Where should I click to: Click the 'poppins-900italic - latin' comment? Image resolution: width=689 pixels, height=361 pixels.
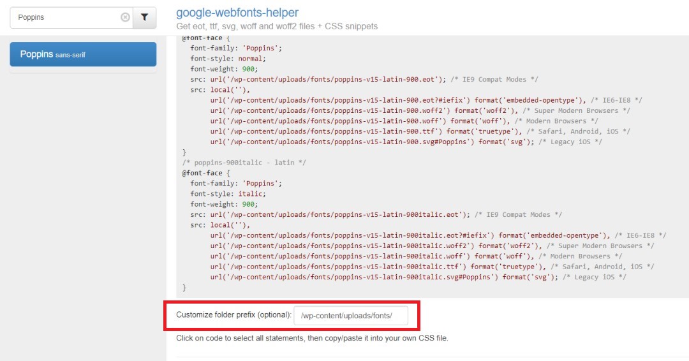[x=244, y=163]
